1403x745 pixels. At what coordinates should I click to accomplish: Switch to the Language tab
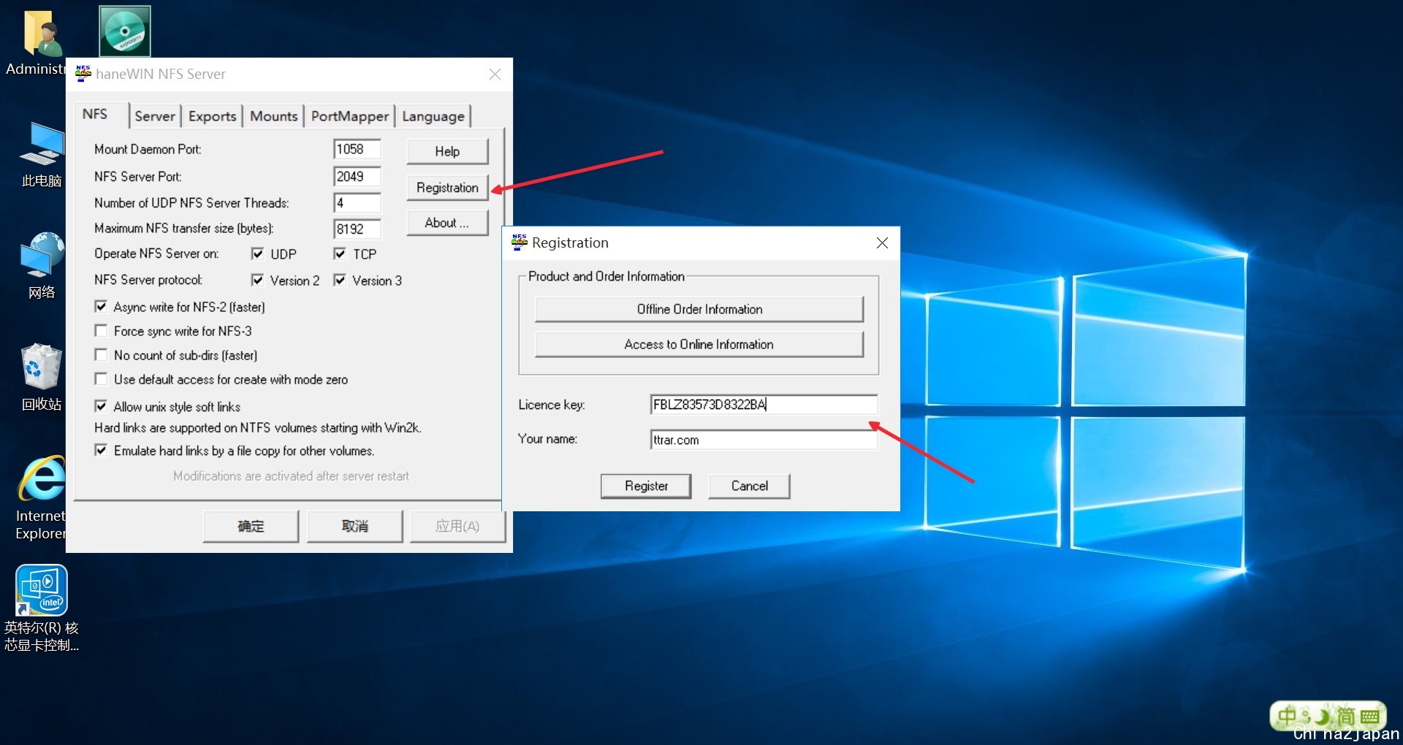(433, 116)
